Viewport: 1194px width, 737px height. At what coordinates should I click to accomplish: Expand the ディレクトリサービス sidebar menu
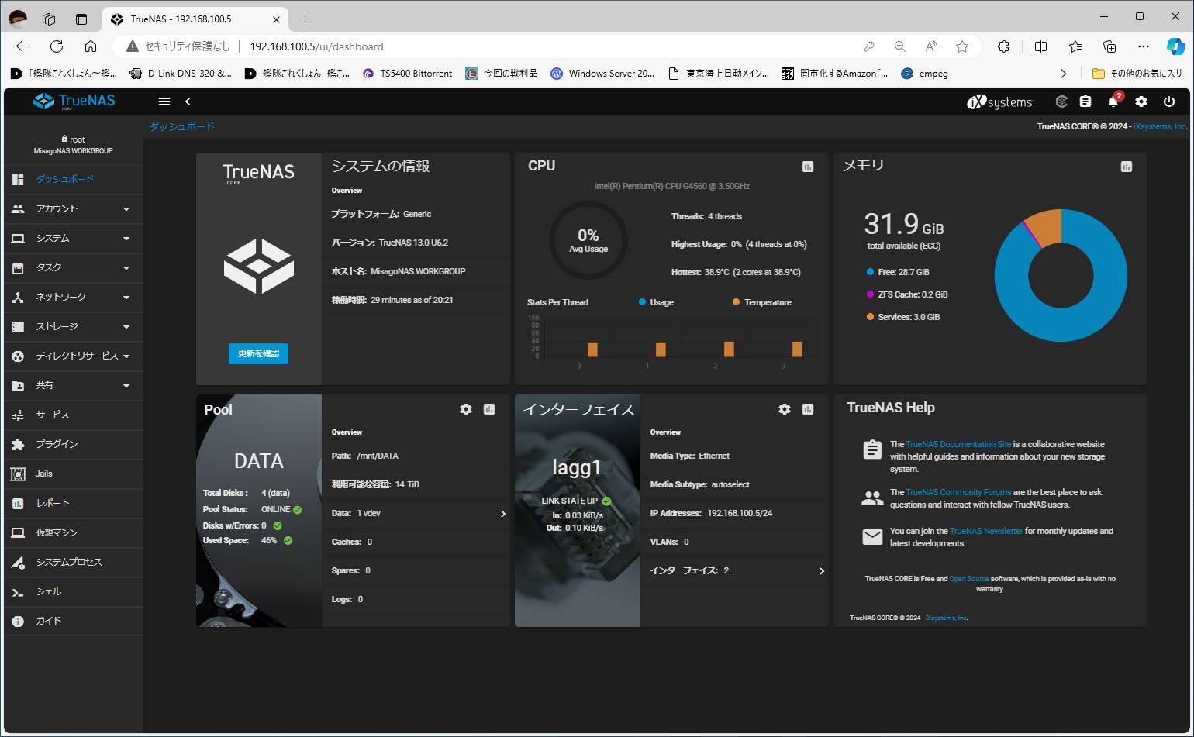tap(74, 356)
